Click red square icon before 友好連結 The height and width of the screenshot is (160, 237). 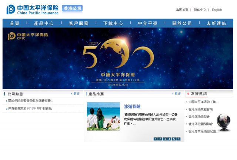pos(188,94)
